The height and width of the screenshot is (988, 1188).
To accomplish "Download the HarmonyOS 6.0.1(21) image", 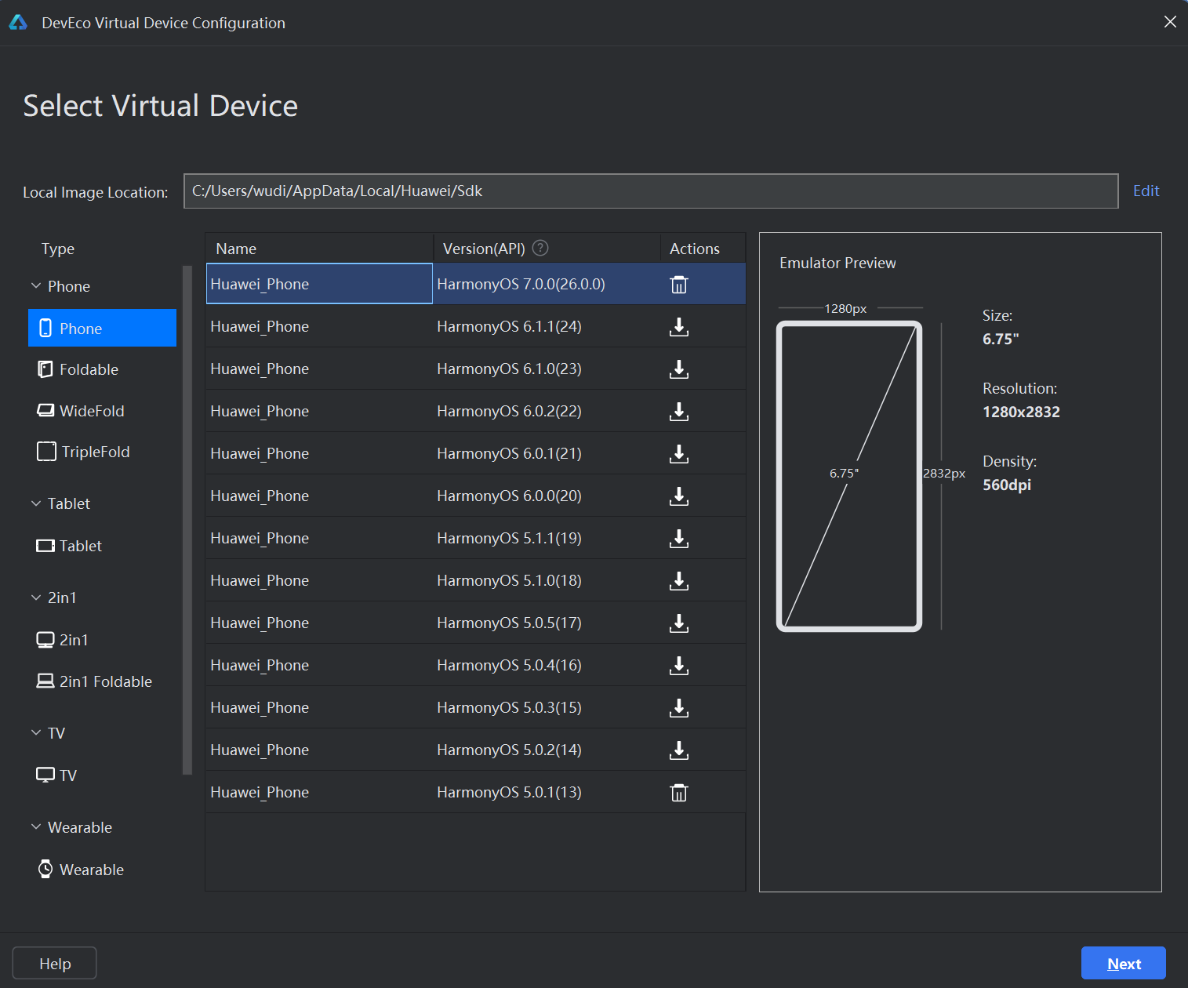I will pos(679,454).
